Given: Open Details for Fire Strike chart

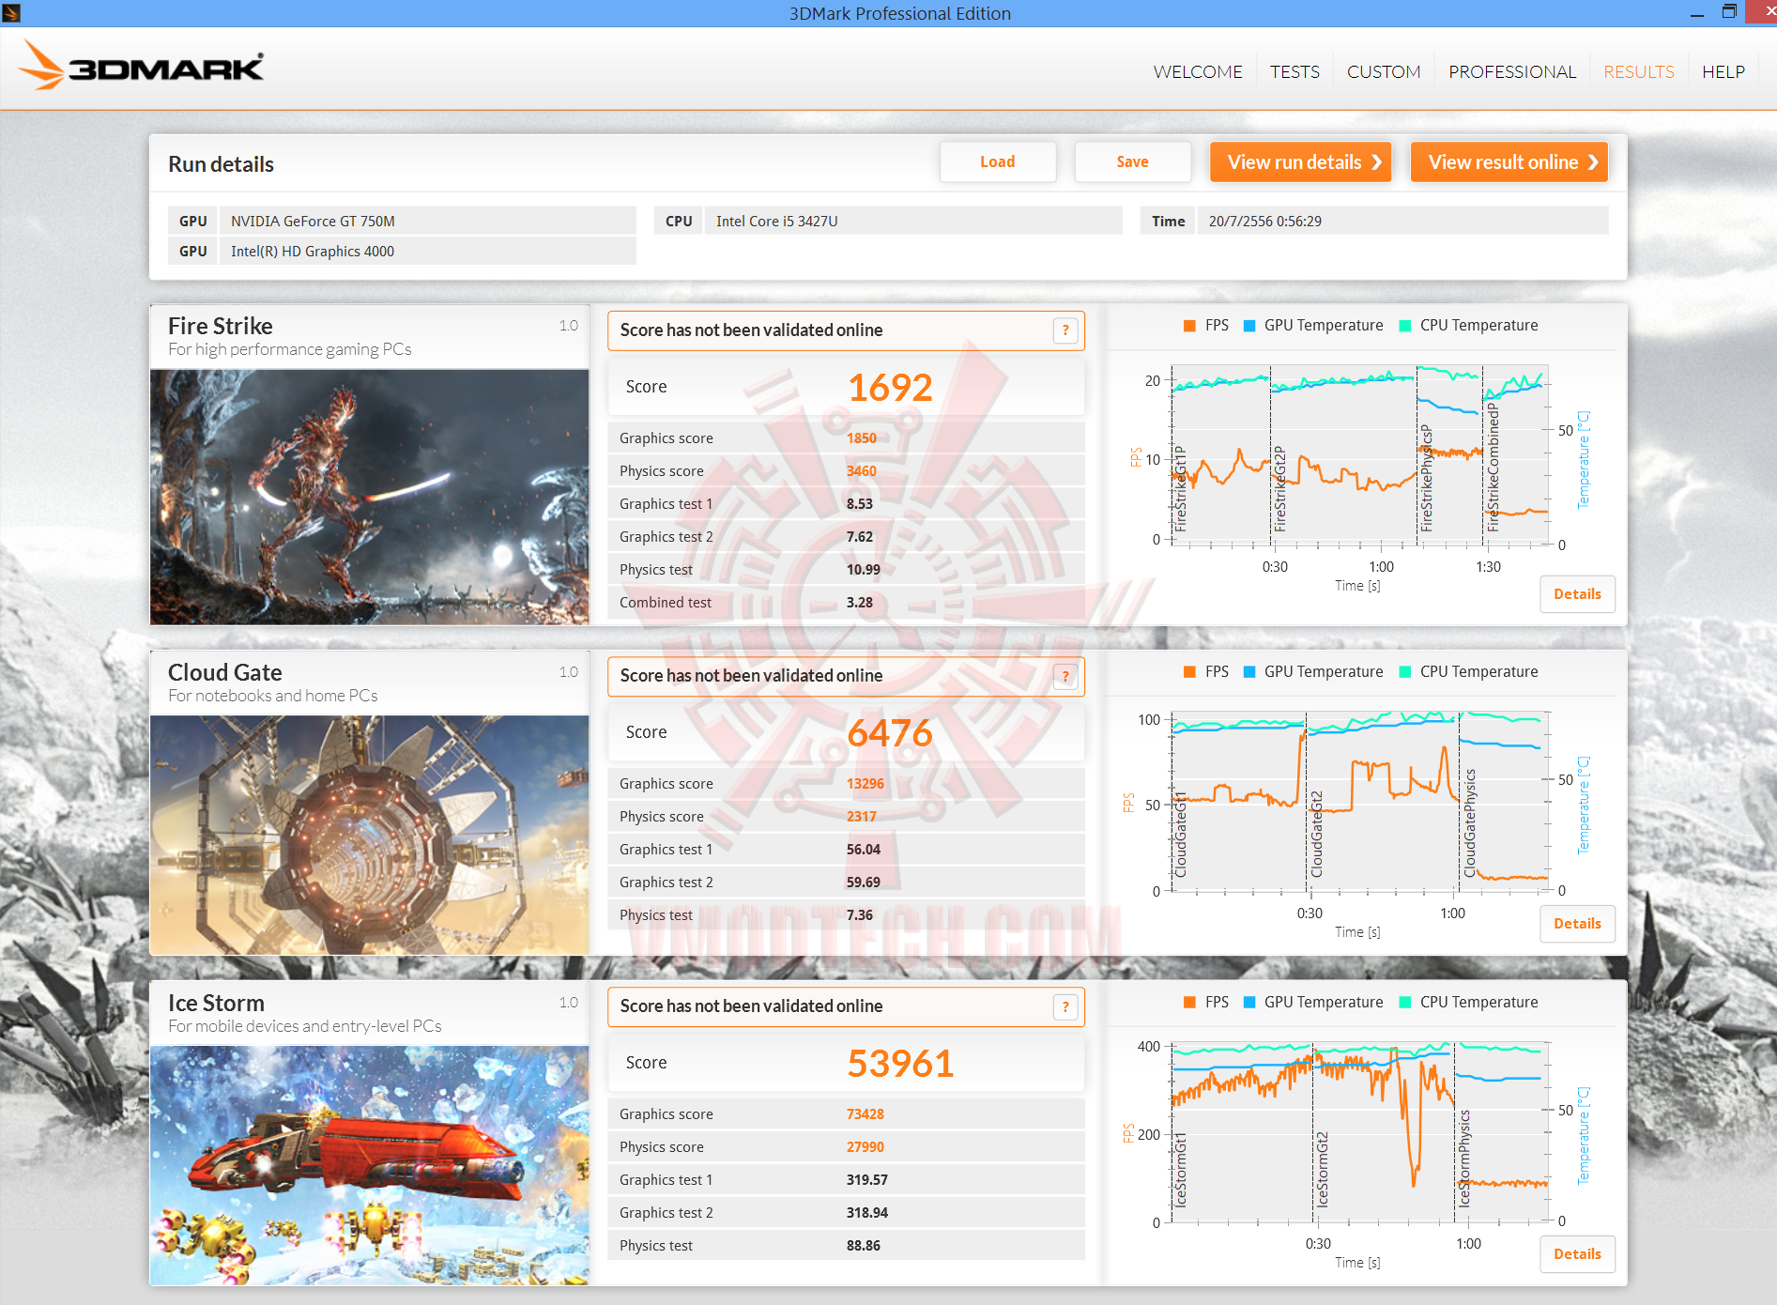Looking at the screenshot, I should tap(1577, 594).
